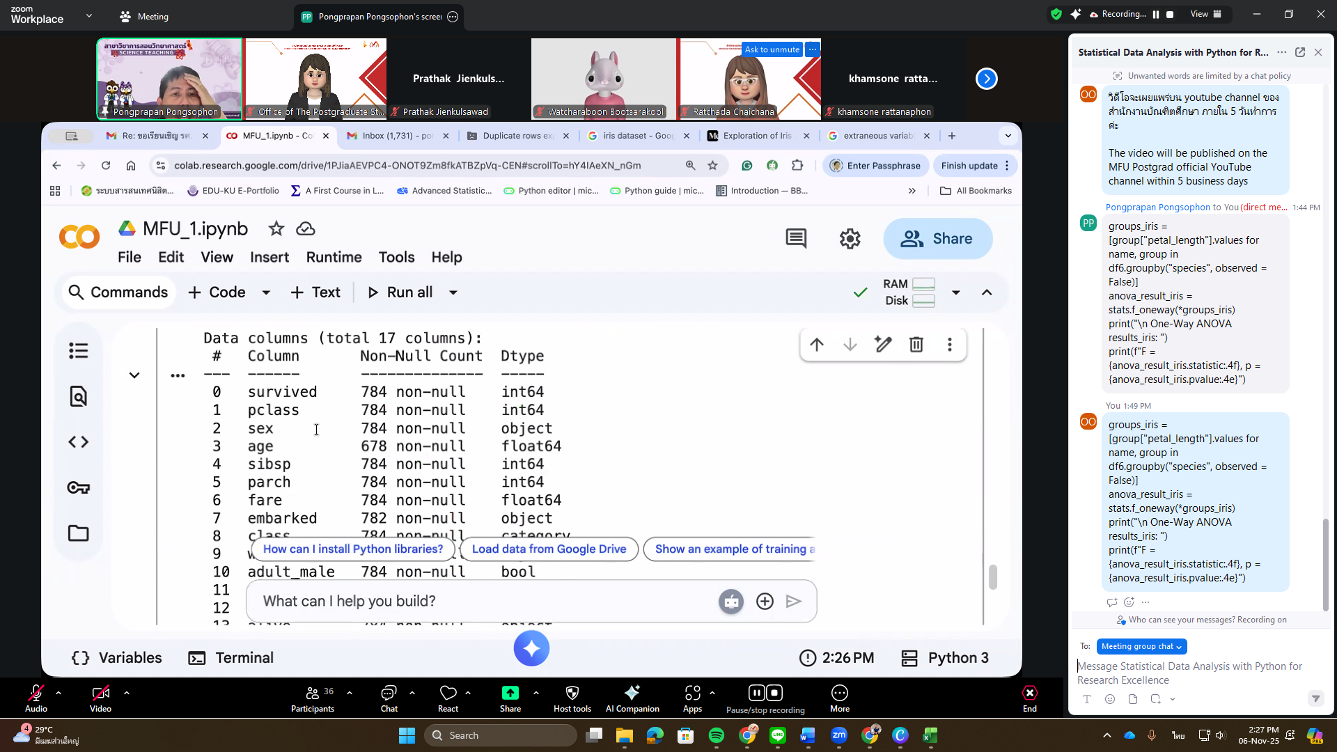This screenshot has width=1337, height=752.
Task: Open the find and replace sidebar icon
Action: (79, 396)
